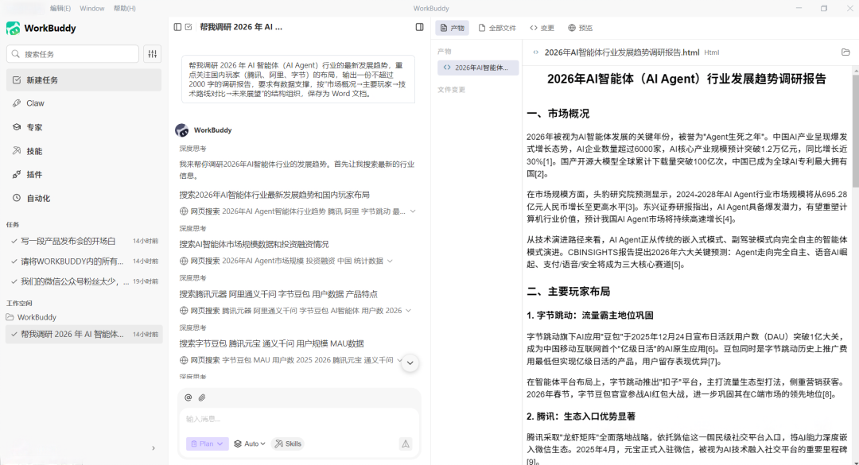This screenshot has width=859, height=465.
Task: Expand the sidebar bottom chevron arrow
Action: click(154, 448)
